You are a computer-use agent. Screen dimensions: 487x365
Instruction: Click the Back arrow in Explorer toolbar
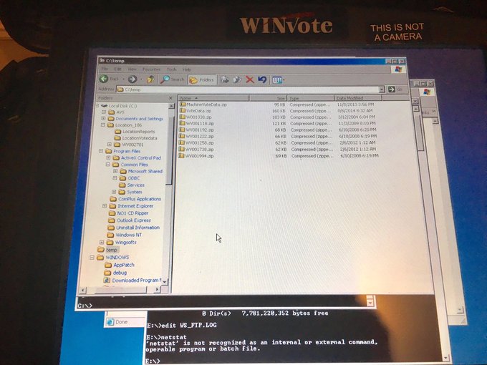104,79
